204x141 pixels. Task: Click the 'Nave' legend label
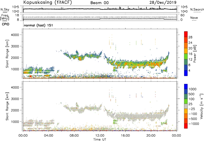pos(194,18)
